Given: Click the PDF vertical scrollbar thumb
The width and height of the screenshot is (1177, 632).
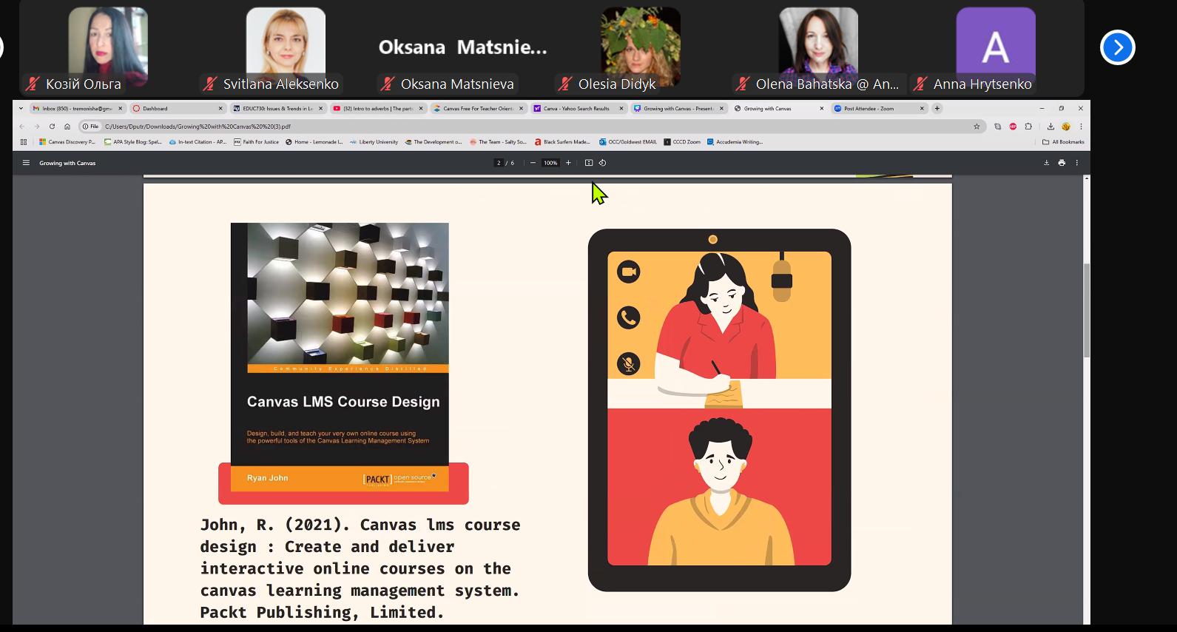Looking at the screenshot, I should click(1087, 311).
